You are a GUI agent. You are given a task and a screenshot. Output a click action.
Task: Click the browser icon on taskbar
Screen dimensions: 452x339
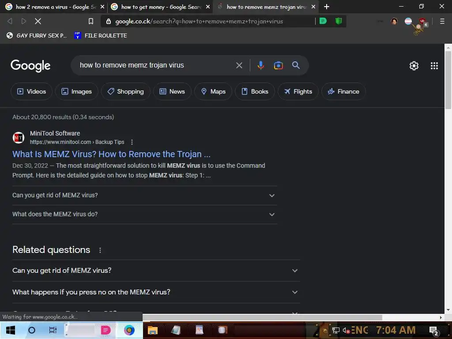click(x=129, y=330)
